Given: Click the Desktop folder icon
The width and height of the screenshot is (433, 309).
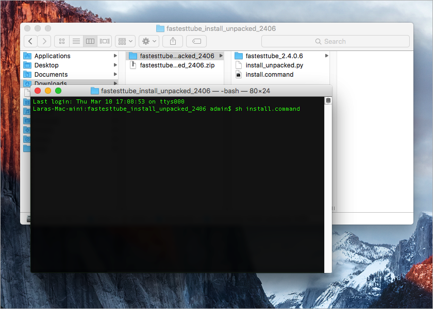Looking at the screenshot, I should [27, 65].
